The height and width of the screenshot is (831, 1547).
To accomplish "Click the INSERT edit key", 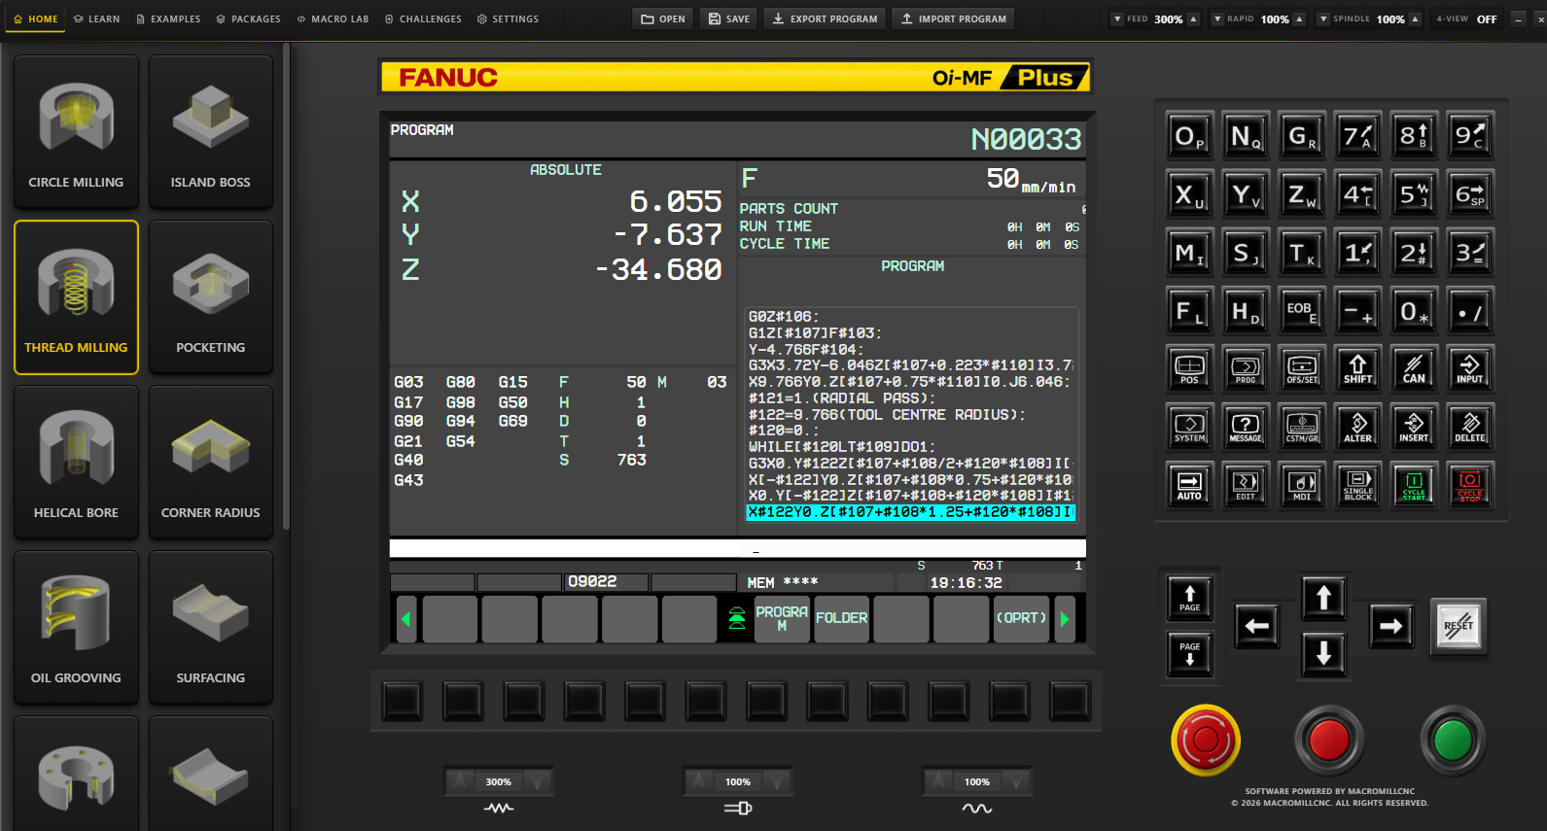I will pos(1414,427).
